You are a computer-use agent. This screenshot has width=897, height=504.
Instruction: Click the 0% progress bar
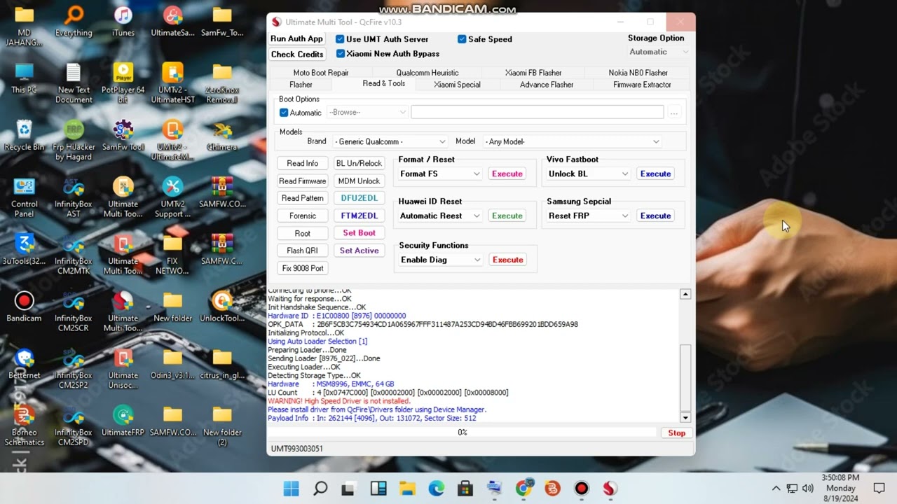463,433
